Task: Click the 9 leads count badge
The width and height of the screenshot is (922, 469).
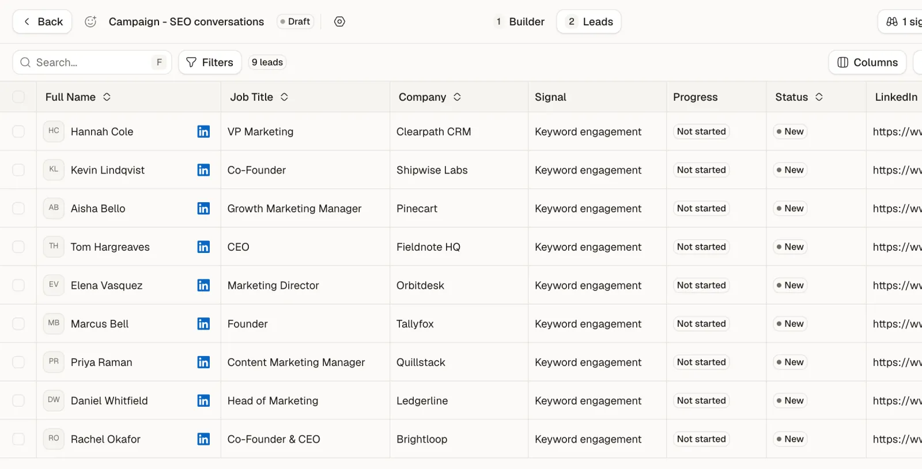Action: pos(267,62)
